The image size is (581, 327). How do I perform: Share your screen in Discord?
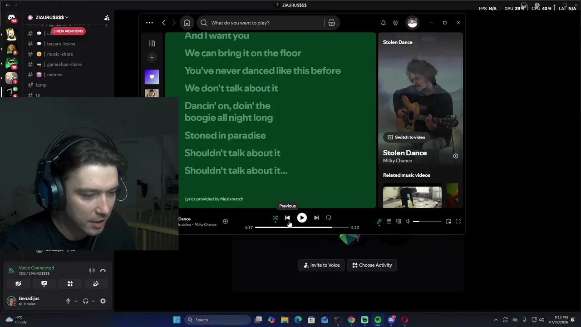coord(44,284)
